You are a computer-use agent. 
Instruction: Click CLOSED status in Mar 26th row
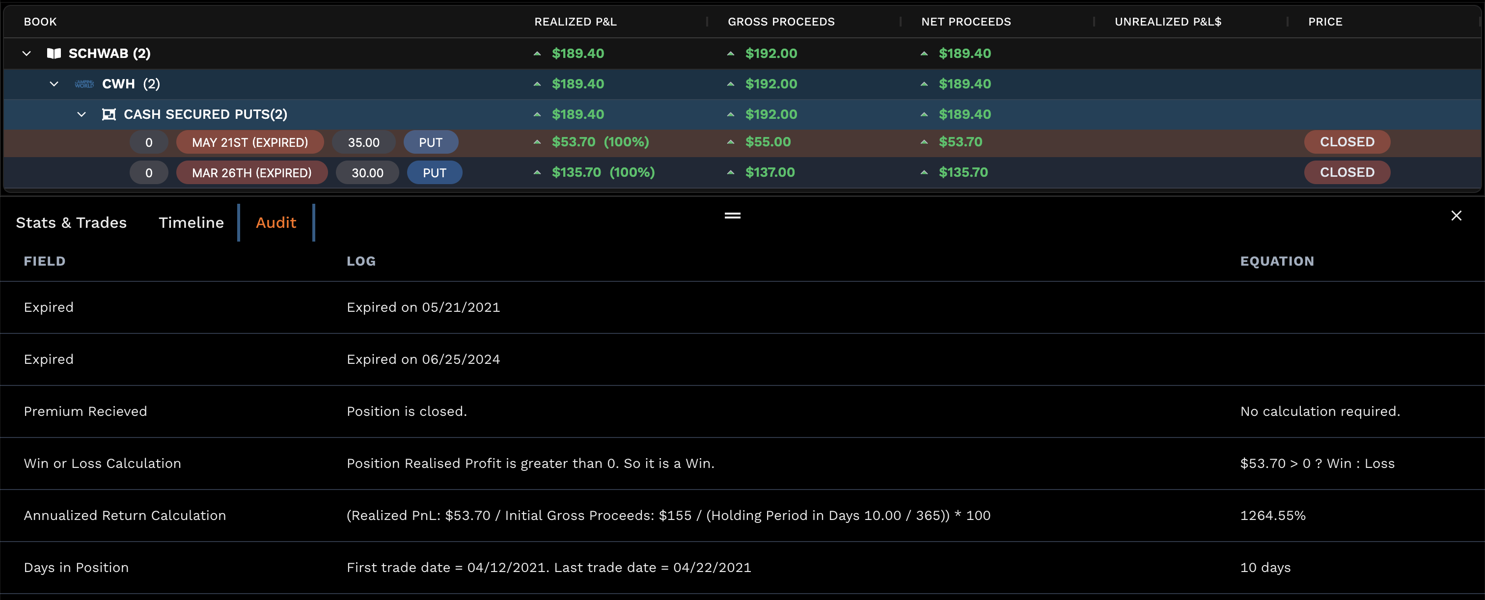(x=1347, y=172)
